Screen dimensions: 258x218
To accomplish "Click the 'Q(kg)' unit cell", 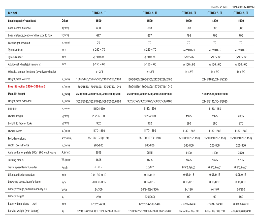I will click(65, 21).
